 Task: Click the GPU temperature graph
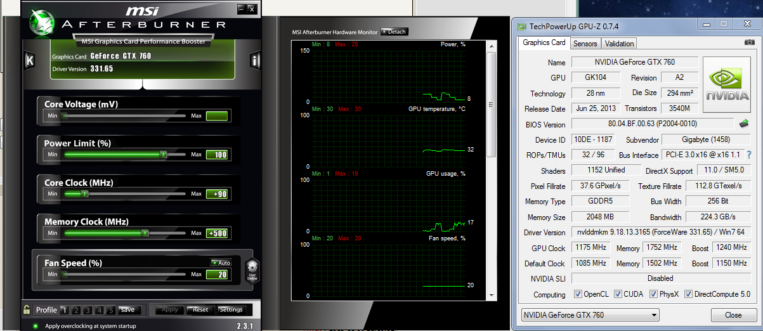click(x=388, y=142)
